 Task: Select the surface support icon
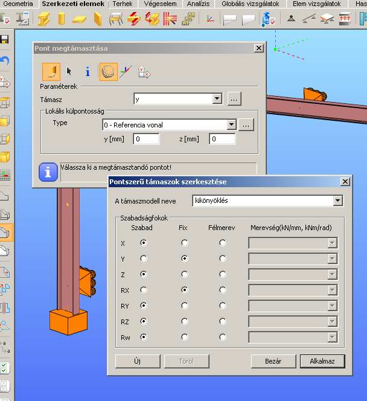click(x=327, y=19)
